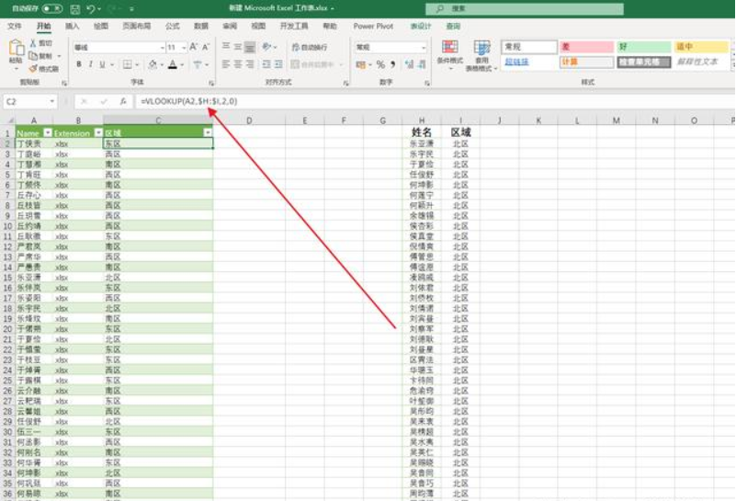This screenshot has height=501, width=736.
Task: Open the text Orientation icon
Action: 266,47
